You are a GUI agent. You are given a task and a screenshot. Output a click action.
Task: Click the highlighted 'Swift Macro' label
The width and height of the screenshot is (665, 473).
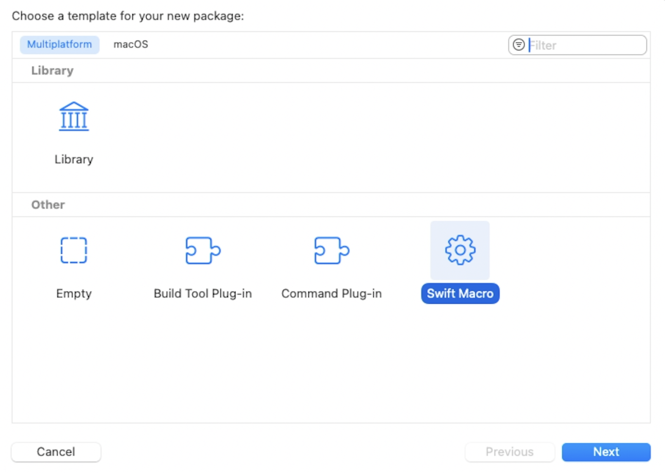pyautogui.click(x=460, y=294)
